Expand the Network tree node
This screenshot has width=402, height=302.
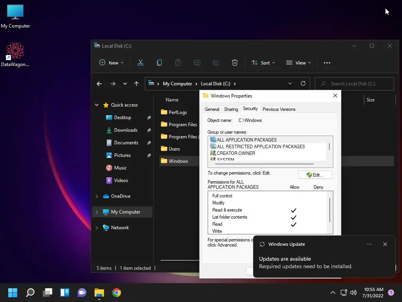(97, 228)
